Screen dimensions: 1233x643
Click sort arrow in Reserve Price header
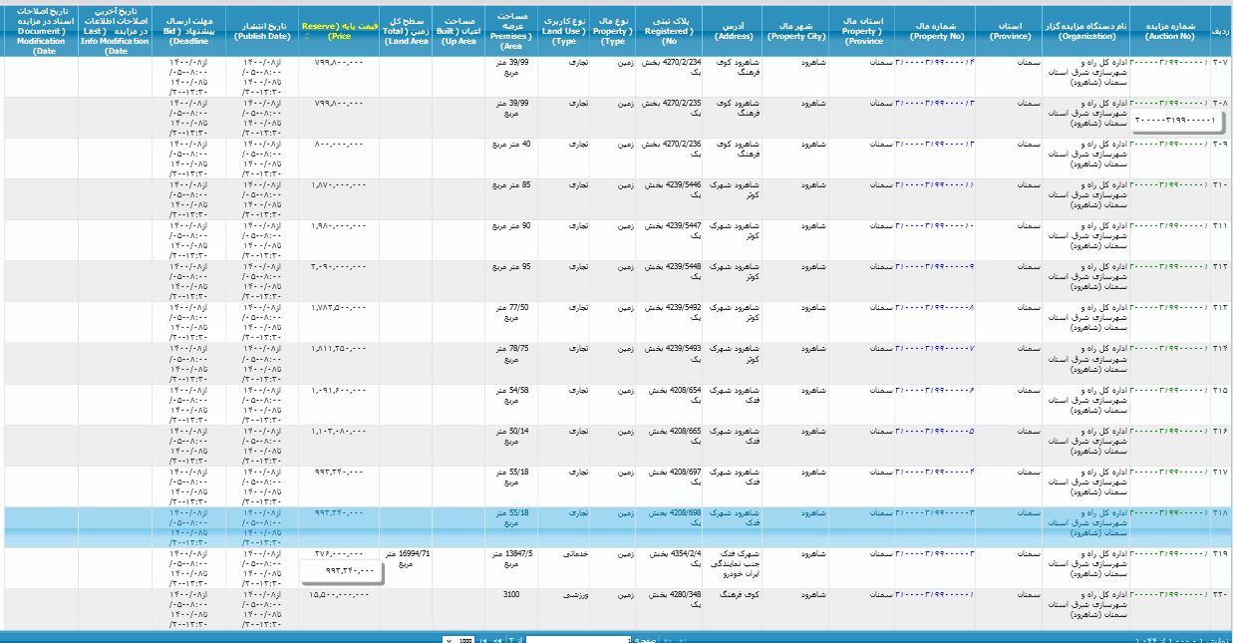pos(305,36)
